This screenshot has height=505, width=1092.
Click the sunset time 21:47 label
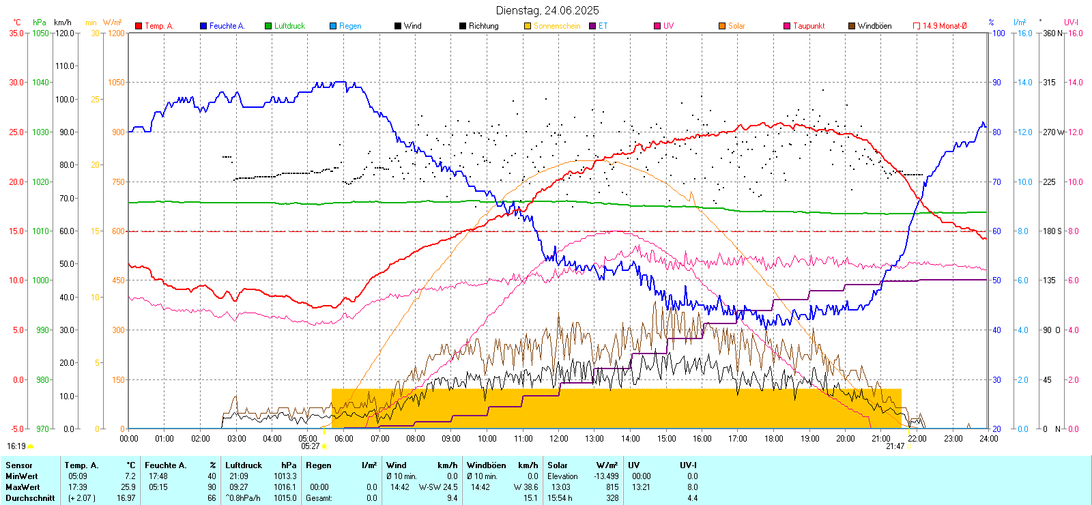[x=895, y=446]
